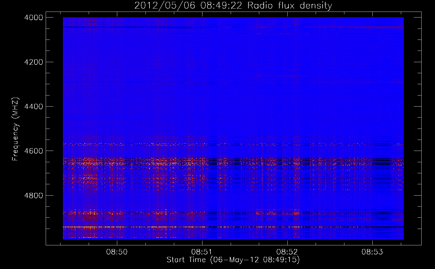Select the 4000 frequency axis label

coord(34,17)
